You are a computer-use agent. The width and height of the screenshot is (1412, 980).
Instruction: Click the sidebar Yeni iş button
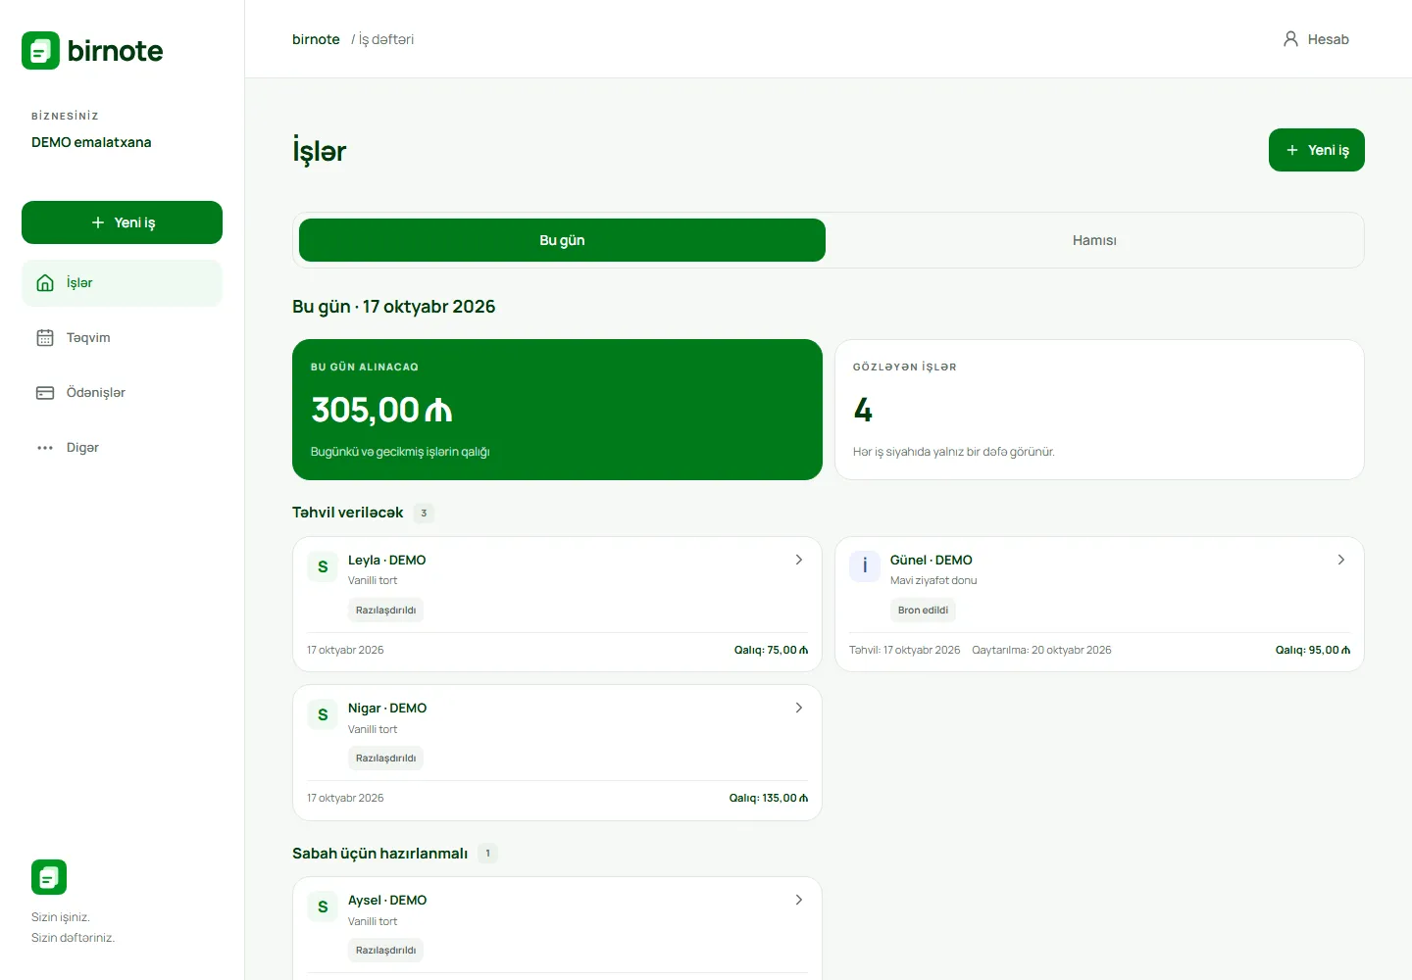(x=122, y=222)
